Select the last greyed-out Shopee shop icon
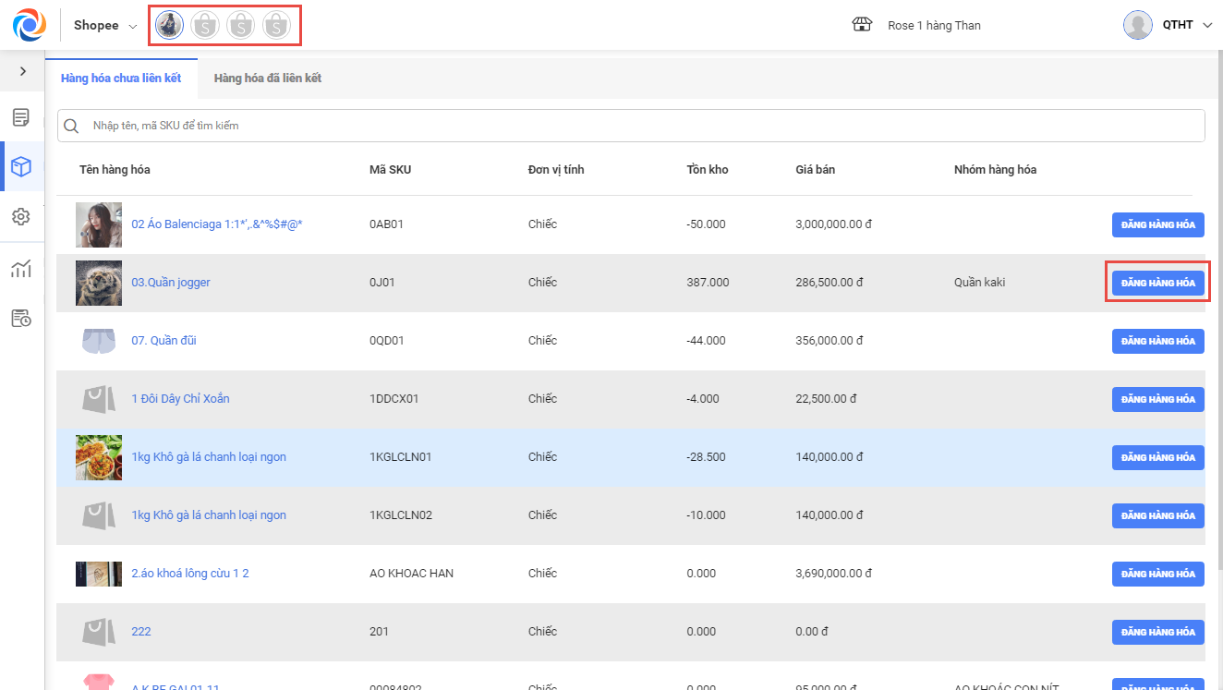Viewport: 1223px width, 690px height. (x=276, y=26)
